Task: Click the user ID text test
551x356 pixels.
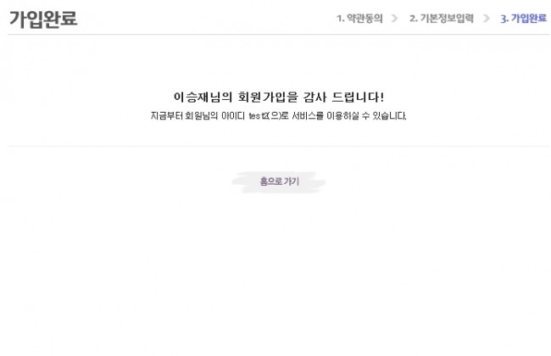Action: click(257, 115)
